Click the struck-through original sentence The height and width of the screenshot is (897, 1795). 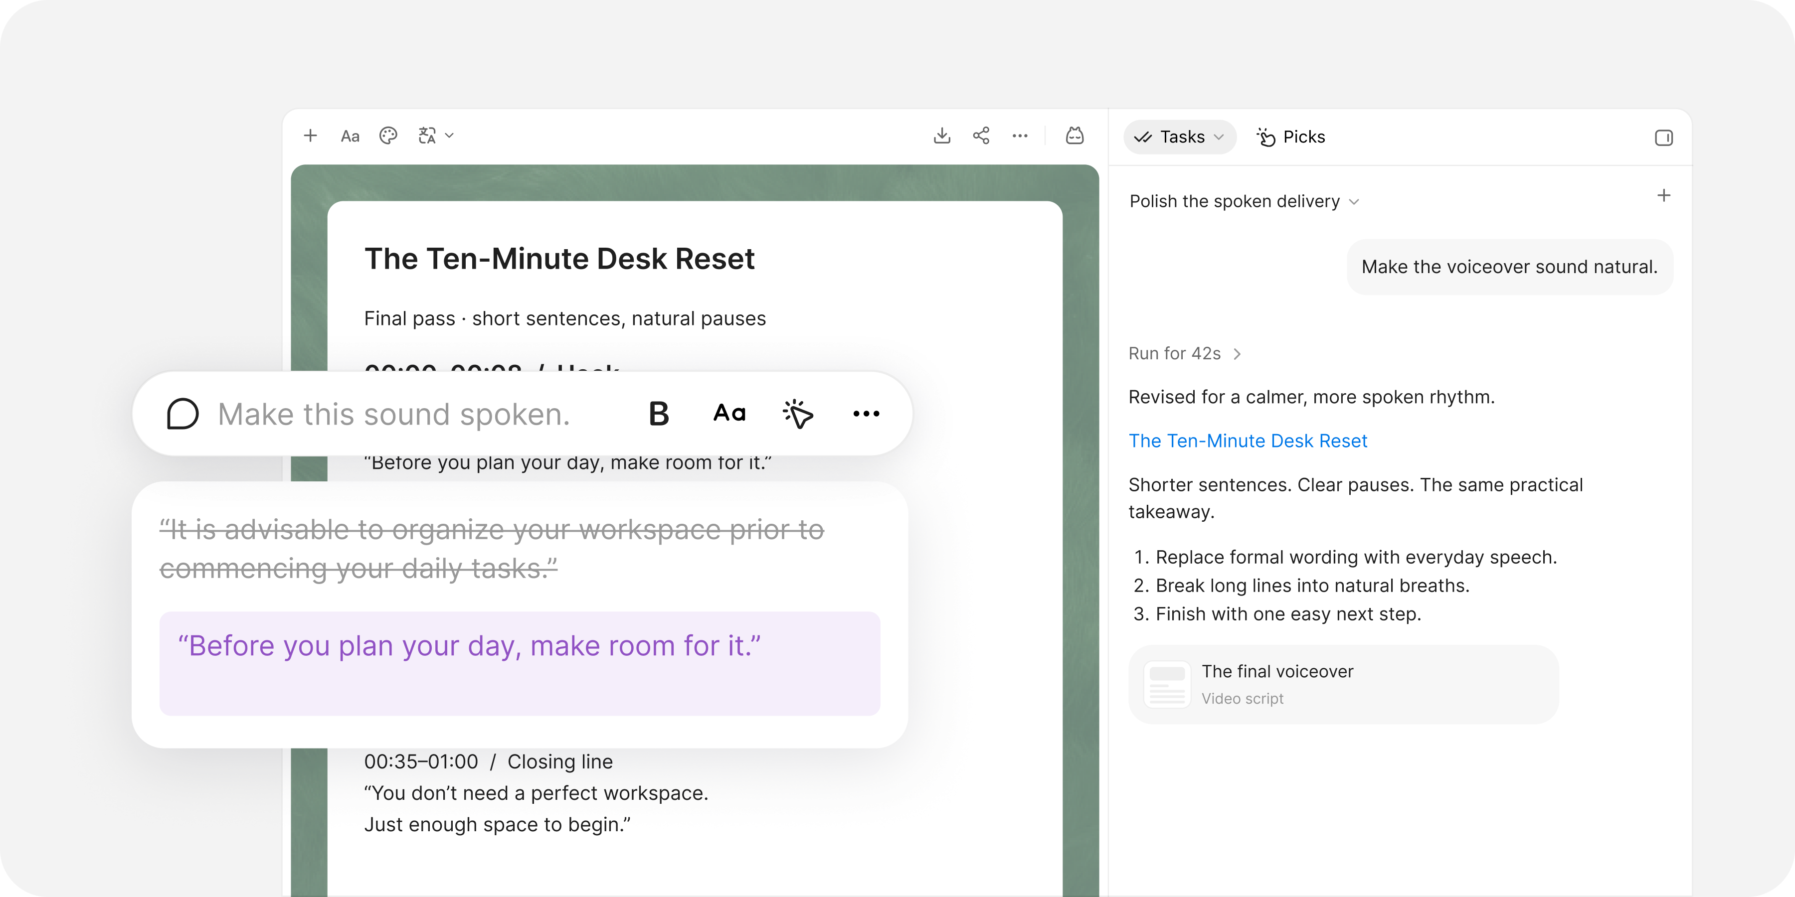(492, 550)
